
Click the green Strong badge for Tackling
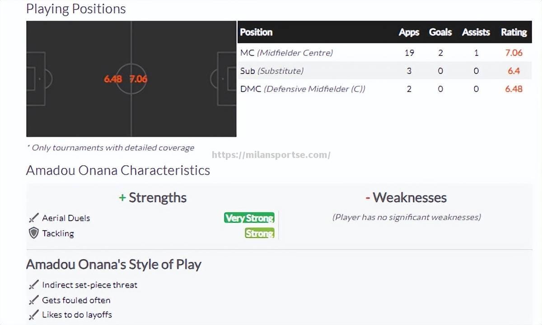click(260, 233)
